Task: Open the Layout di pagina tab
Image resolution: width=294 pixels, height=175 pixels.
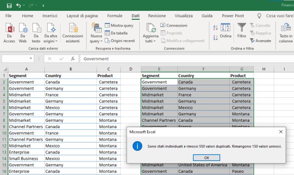Action: (82, 16)
